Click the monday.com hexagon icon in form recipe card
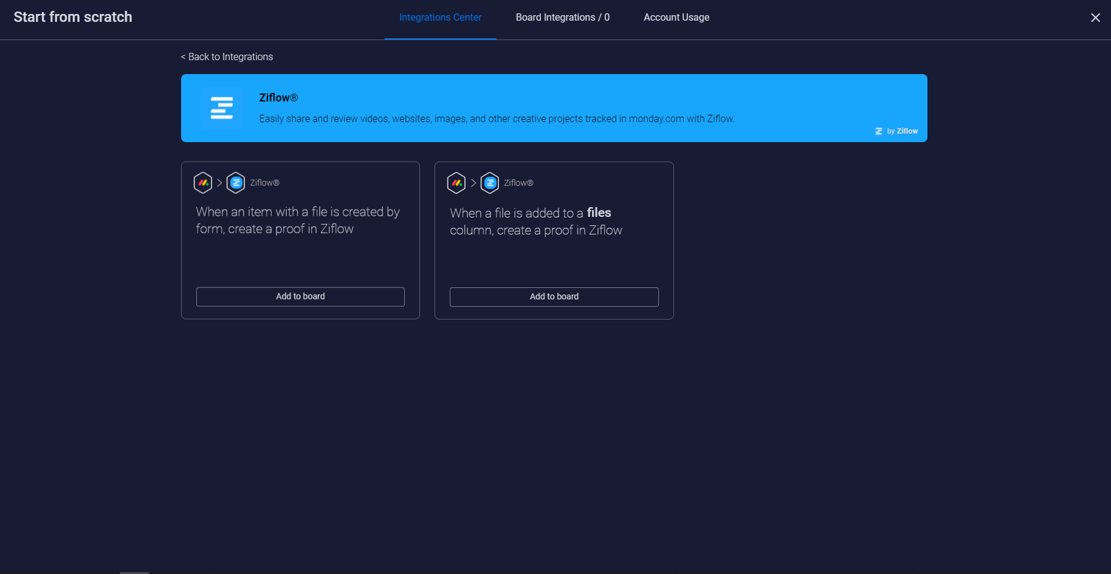 pyautogui.click(x=203, y=183)
